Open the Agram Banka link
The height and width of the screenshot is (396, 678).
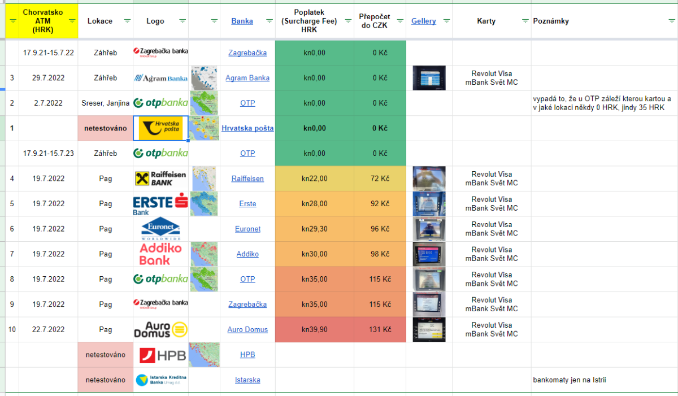tap(247, 78)
